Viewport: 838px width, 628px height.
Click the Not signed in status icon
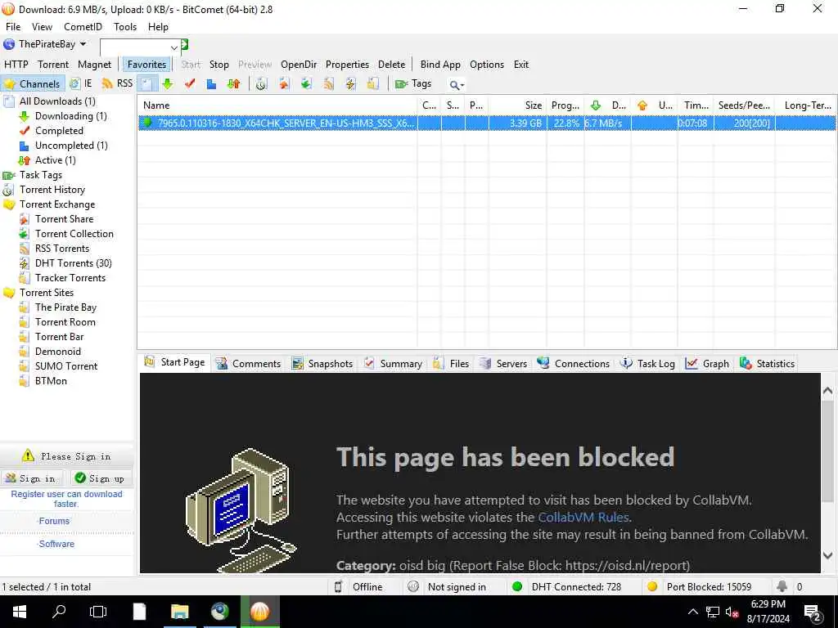(413, 586)
